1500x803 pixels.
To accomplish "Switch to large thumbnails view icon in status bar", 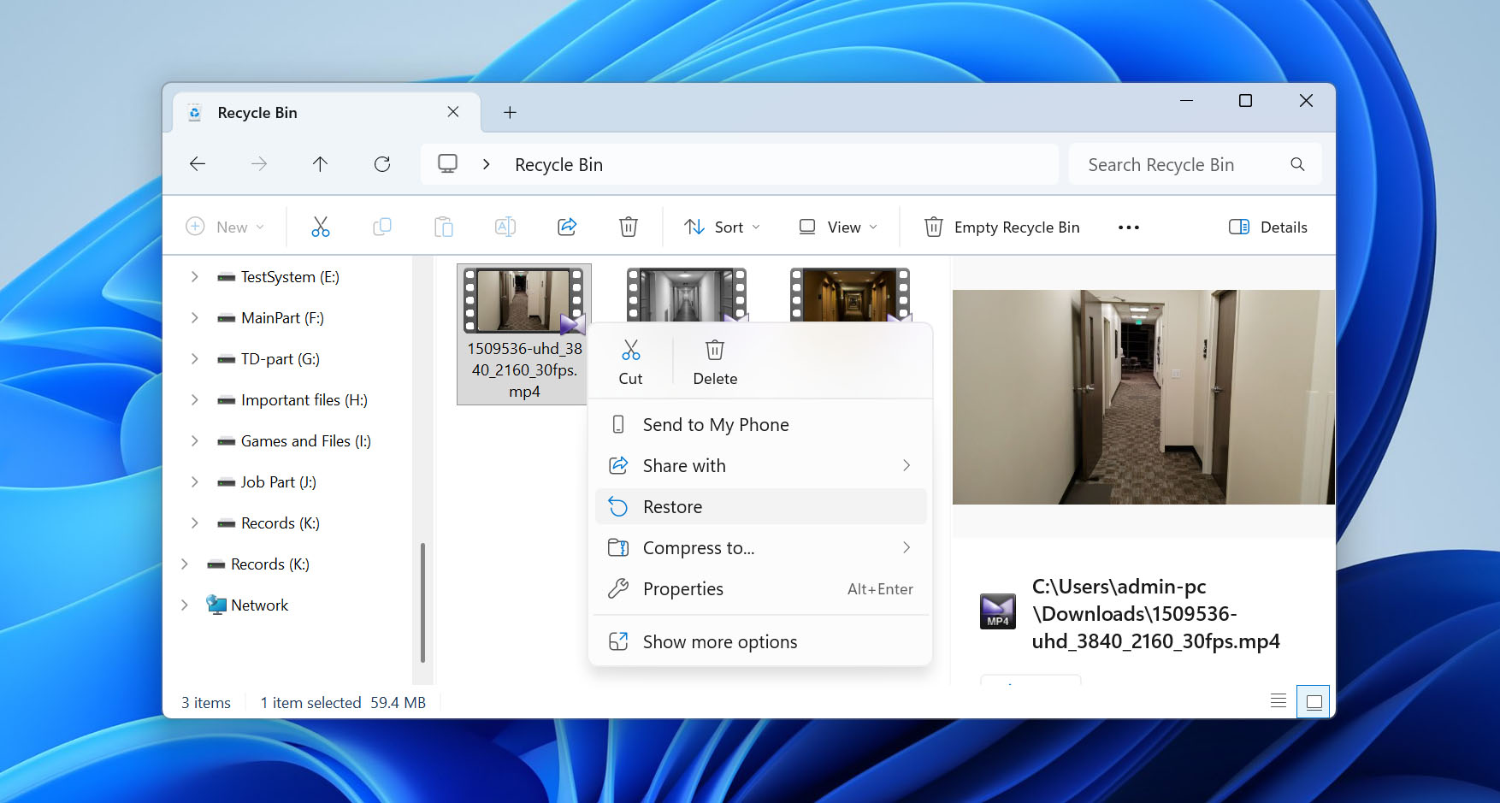I will [1314, 702].
